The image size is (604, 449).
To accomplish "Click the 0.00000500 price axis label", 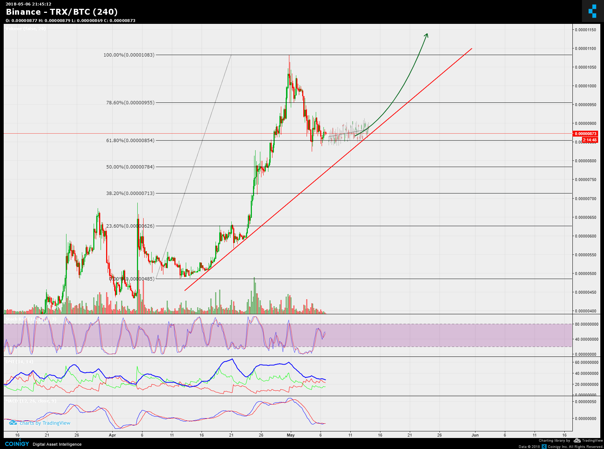I will 586,274.
